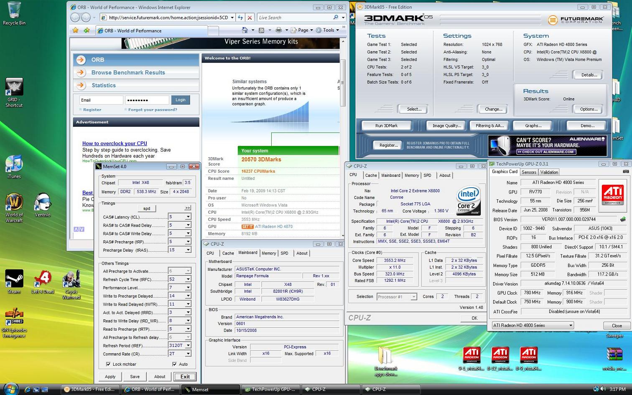Click the spd button in MemSet Timings
The image size is (632, 395).
click(x=147, y=208)
